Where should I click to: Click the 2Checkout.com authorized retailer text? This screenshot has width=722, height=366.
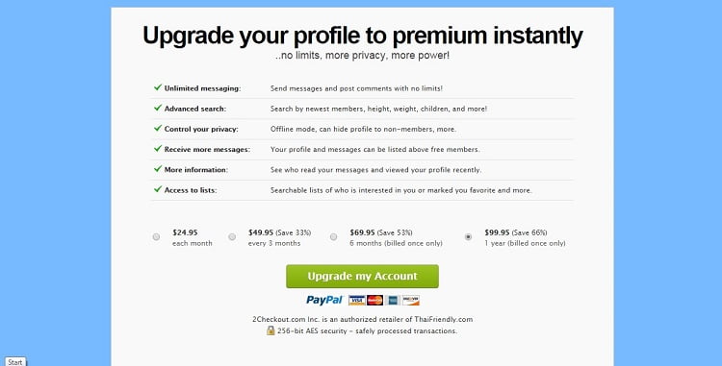[x=362, y=319]
